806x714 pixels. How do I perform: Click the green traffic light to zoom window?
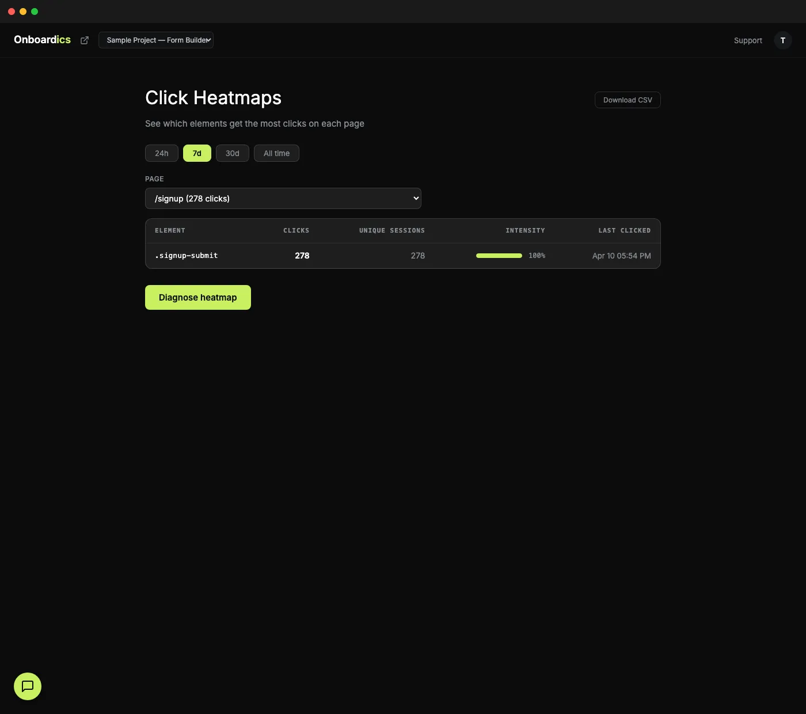point(35,11)
